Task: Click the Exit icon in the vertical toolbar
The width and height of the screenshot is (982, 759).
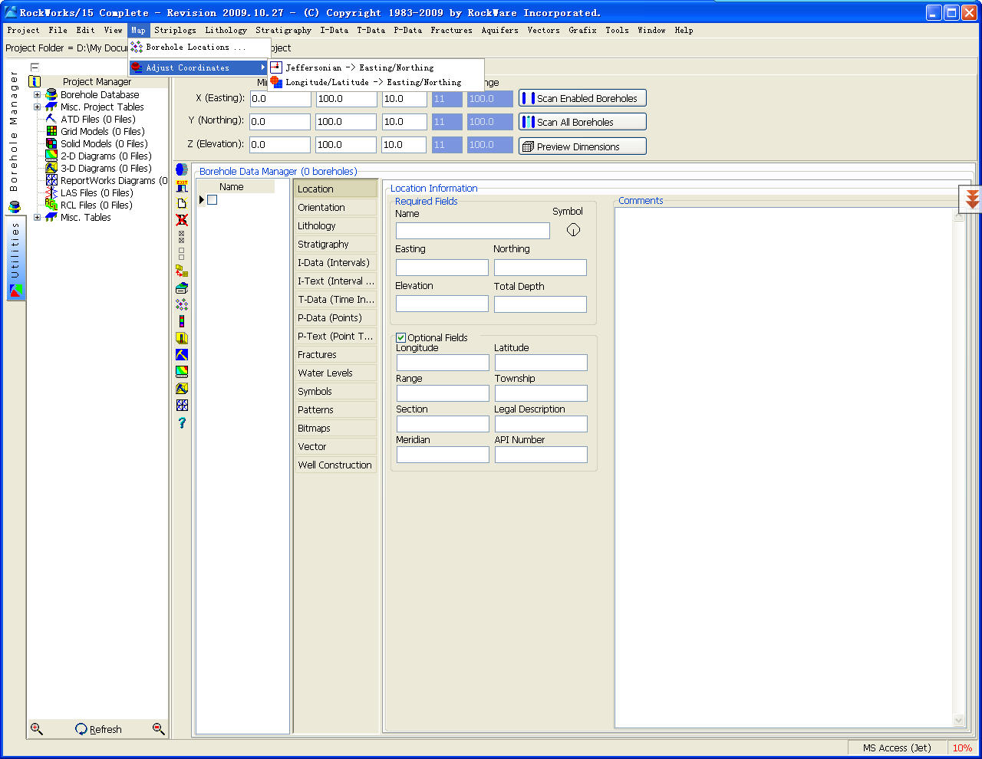Action: point(182,186)
